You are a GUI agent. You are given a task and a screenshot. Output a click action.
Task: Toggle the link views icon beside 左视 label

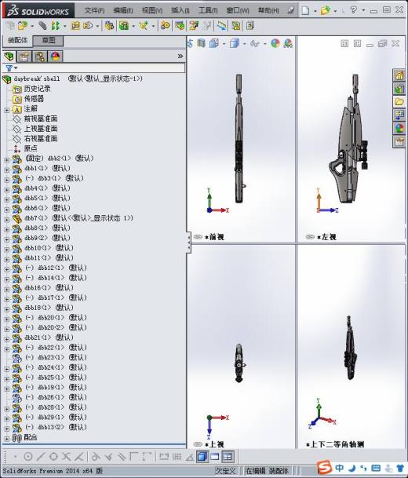[310, 237]
